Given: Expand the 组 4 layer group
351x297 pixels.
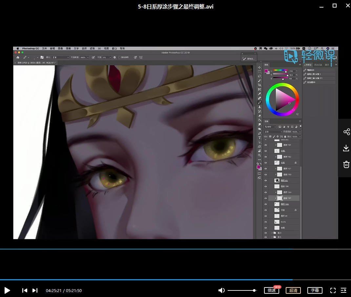Looking at the screenshot, I should (x=272, y=233).
